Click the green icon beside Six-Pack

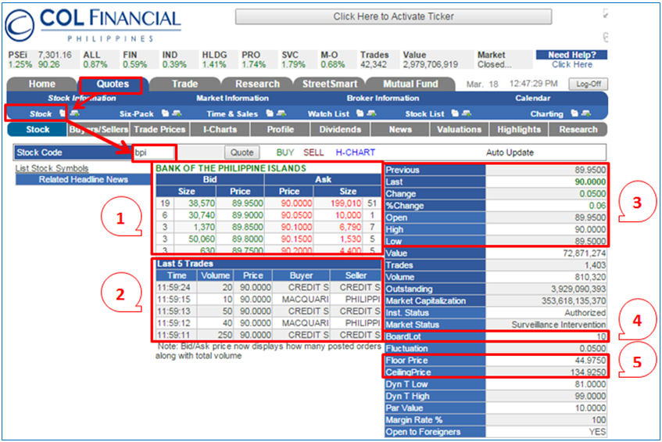(x=177, y=113)
